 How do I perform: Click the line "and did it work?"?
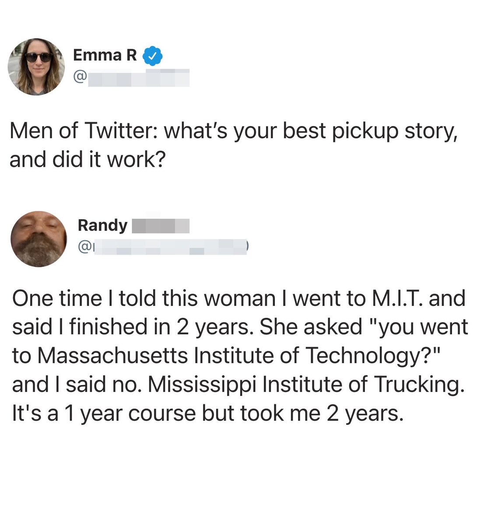point(87,160)
